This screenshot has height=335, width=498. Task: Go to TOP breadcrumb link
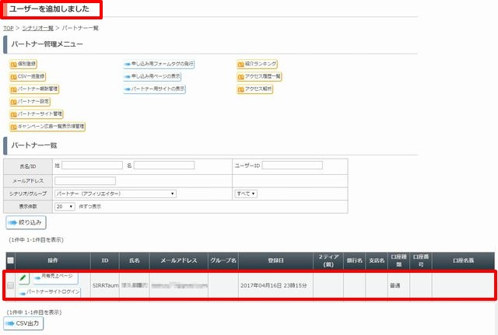[x=9, y=28]
